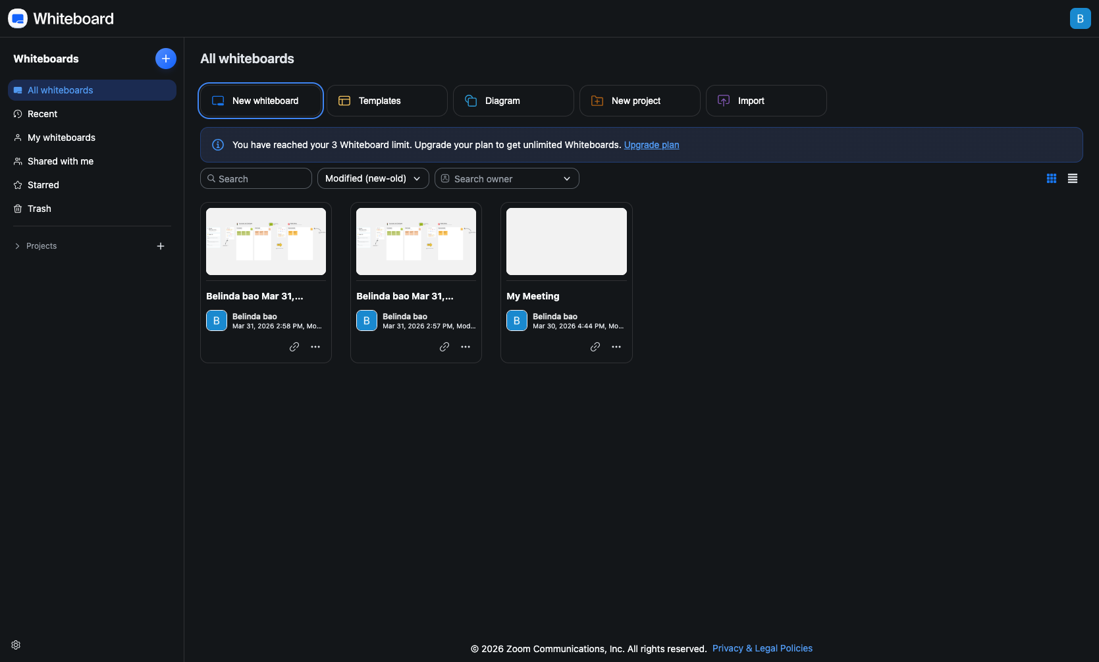Screen dimensions: 1099x662
Task: Open the Zoom Whiteboard logo icon
Action: (18, 18)
